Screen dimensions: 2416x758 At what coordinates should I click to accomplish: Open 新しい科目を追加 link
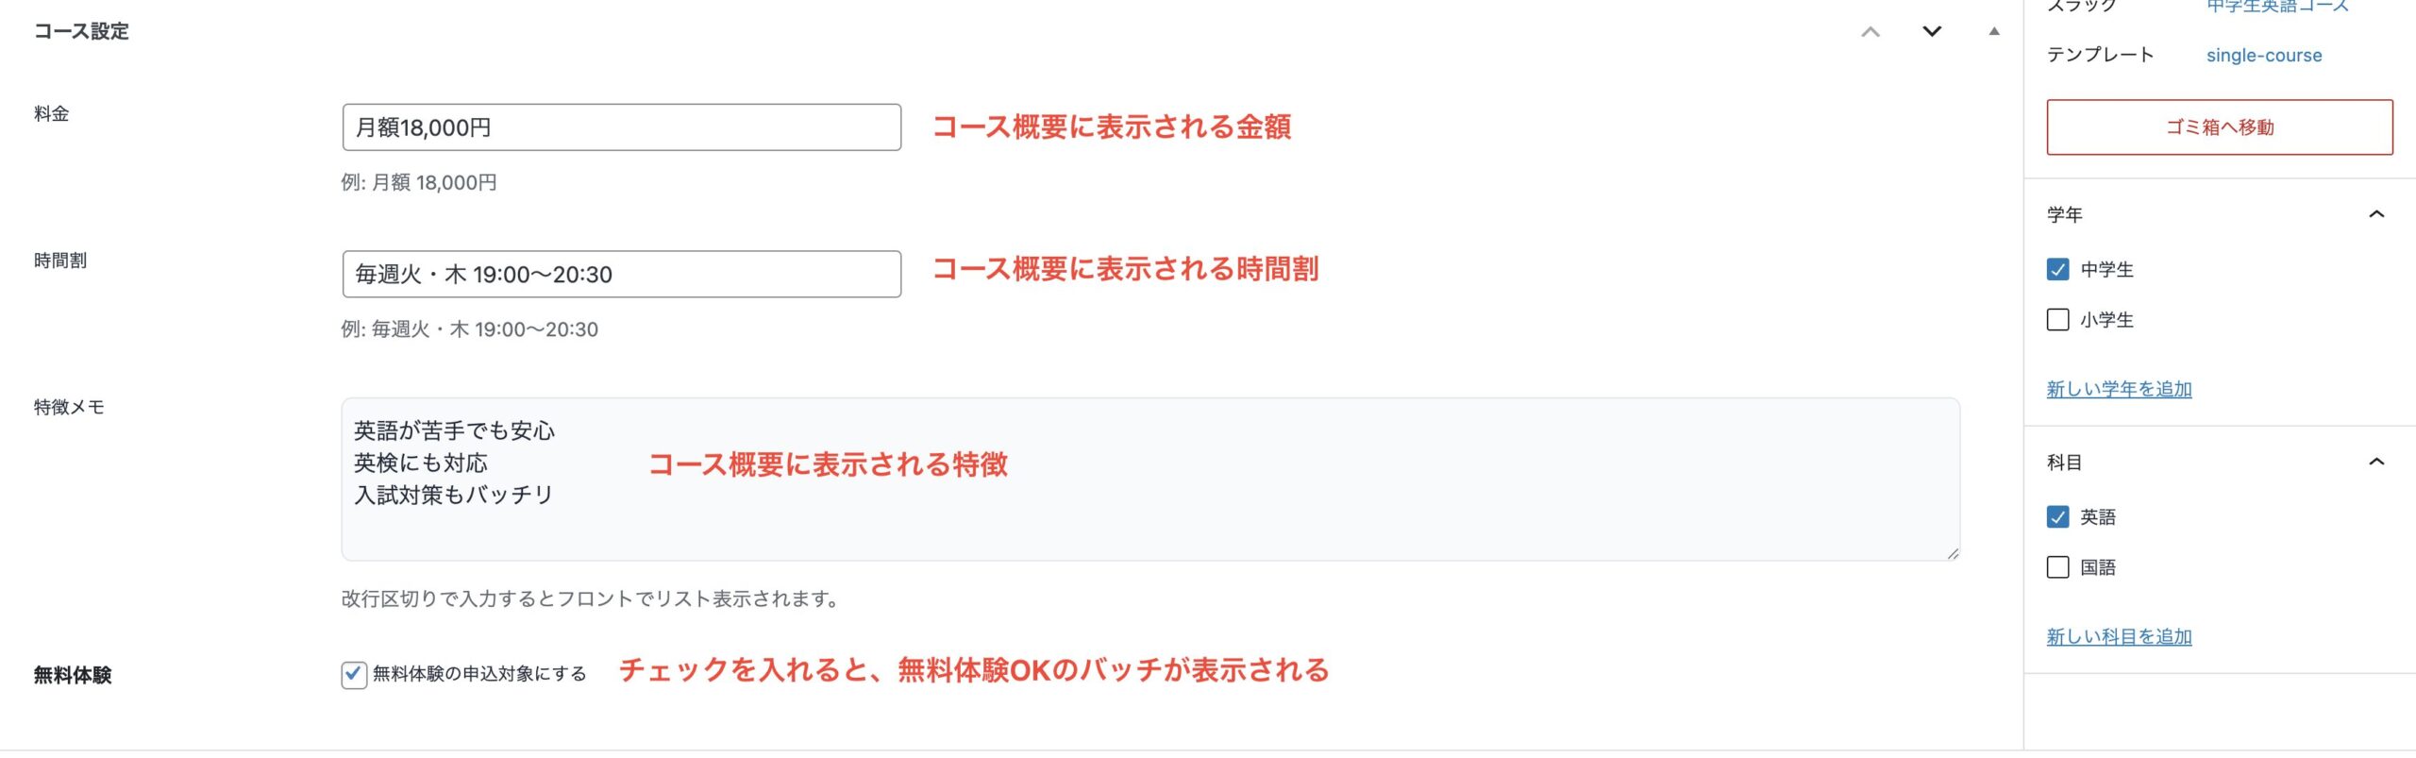2119,636
